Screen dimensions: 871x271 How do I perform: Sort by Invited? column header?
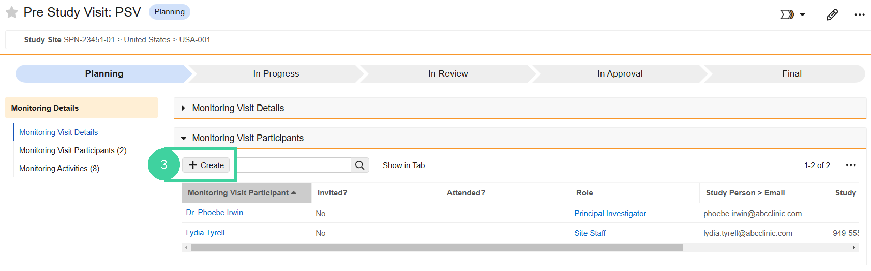click(x=376, y=192)
